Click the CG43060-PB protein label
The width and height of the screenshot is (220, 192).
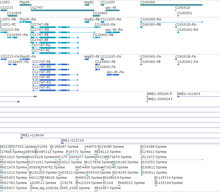(150, 62)
